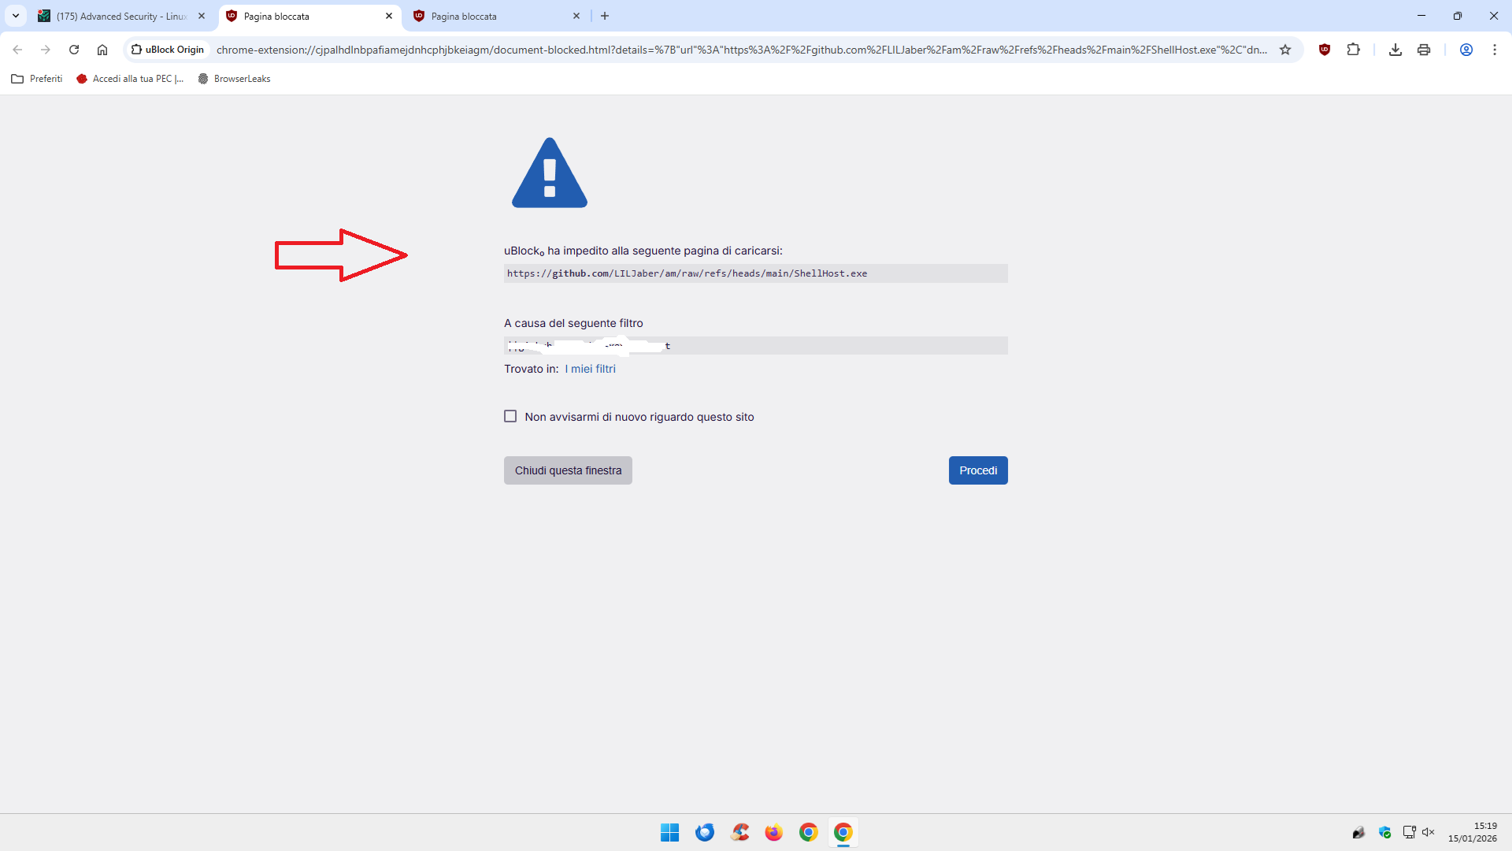
Task: Reload the blocked page
Action: pos(74,50)
